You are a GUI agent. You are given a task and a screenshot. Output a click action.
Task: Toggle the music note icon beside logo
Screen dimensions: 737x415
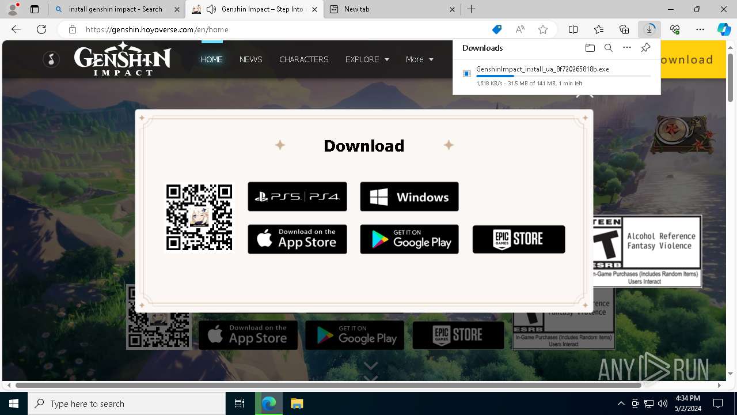[51, 59]
